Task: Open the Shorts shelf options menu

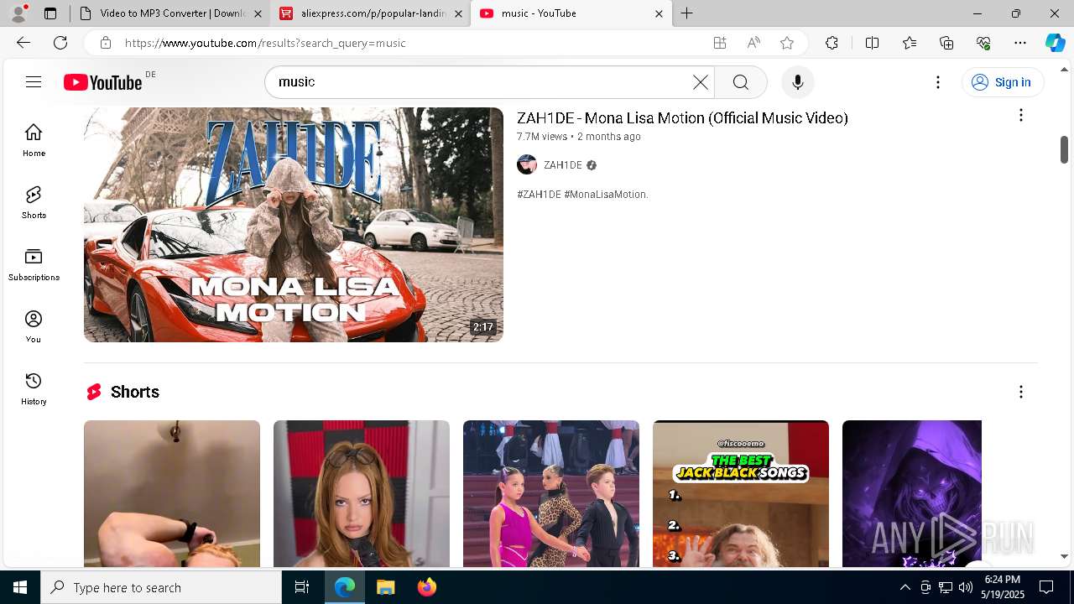Action: coord(1020,392)
